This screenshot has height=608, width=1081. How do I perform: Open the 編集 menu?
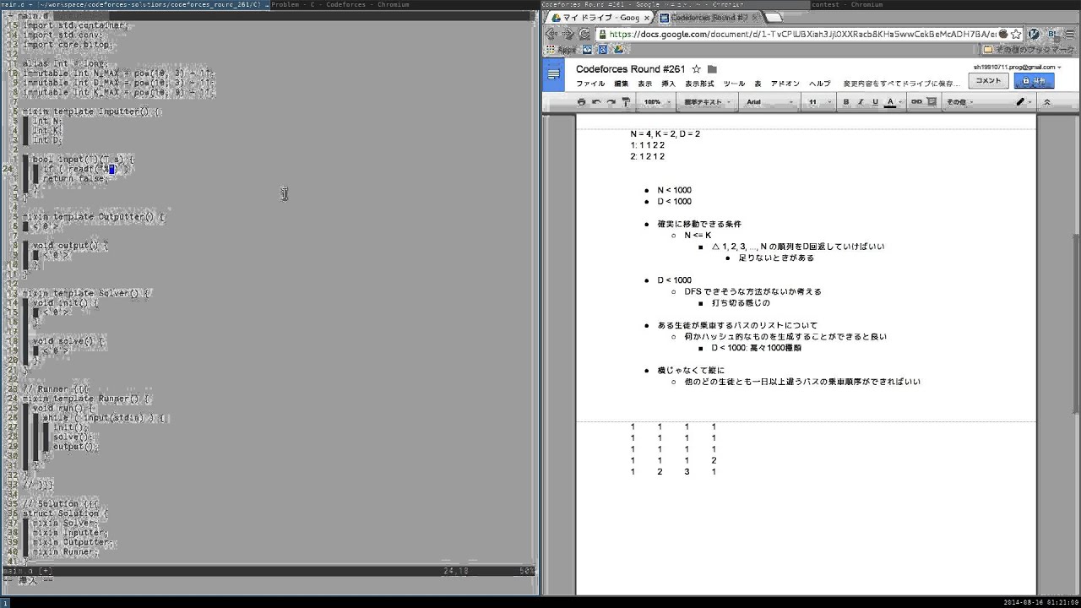pyautogui.click(x=621, y=84)
